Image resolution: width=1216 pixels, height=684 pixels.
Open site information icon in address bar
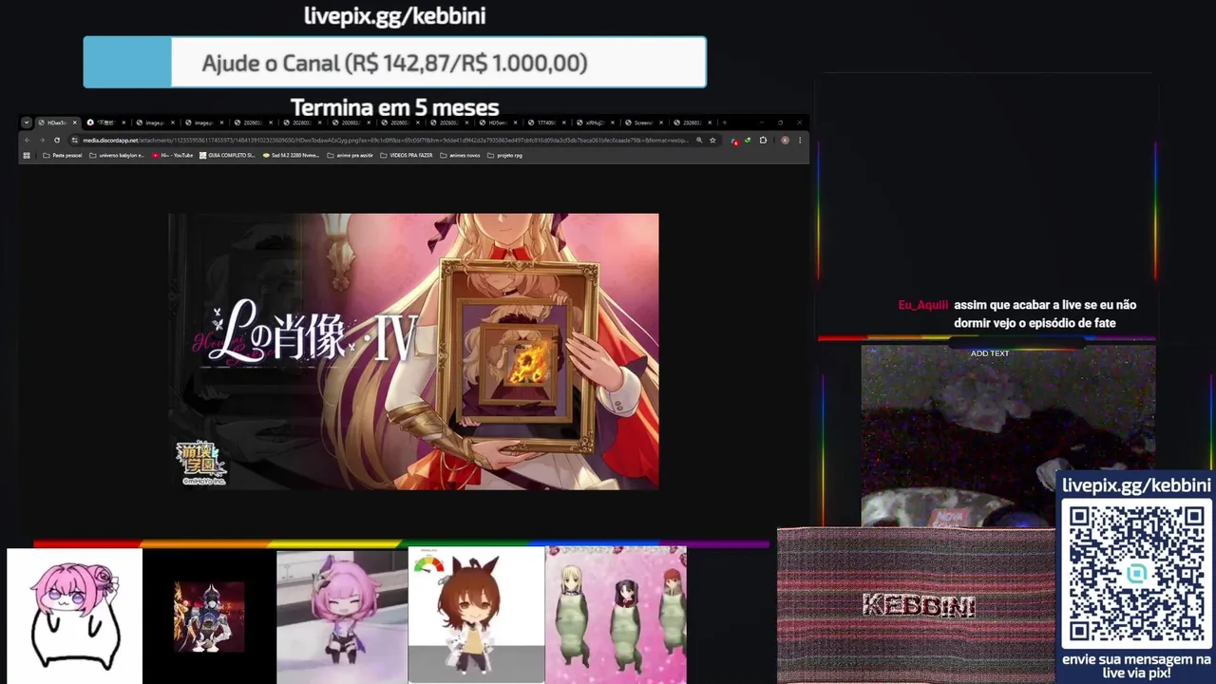click(75, 141)
